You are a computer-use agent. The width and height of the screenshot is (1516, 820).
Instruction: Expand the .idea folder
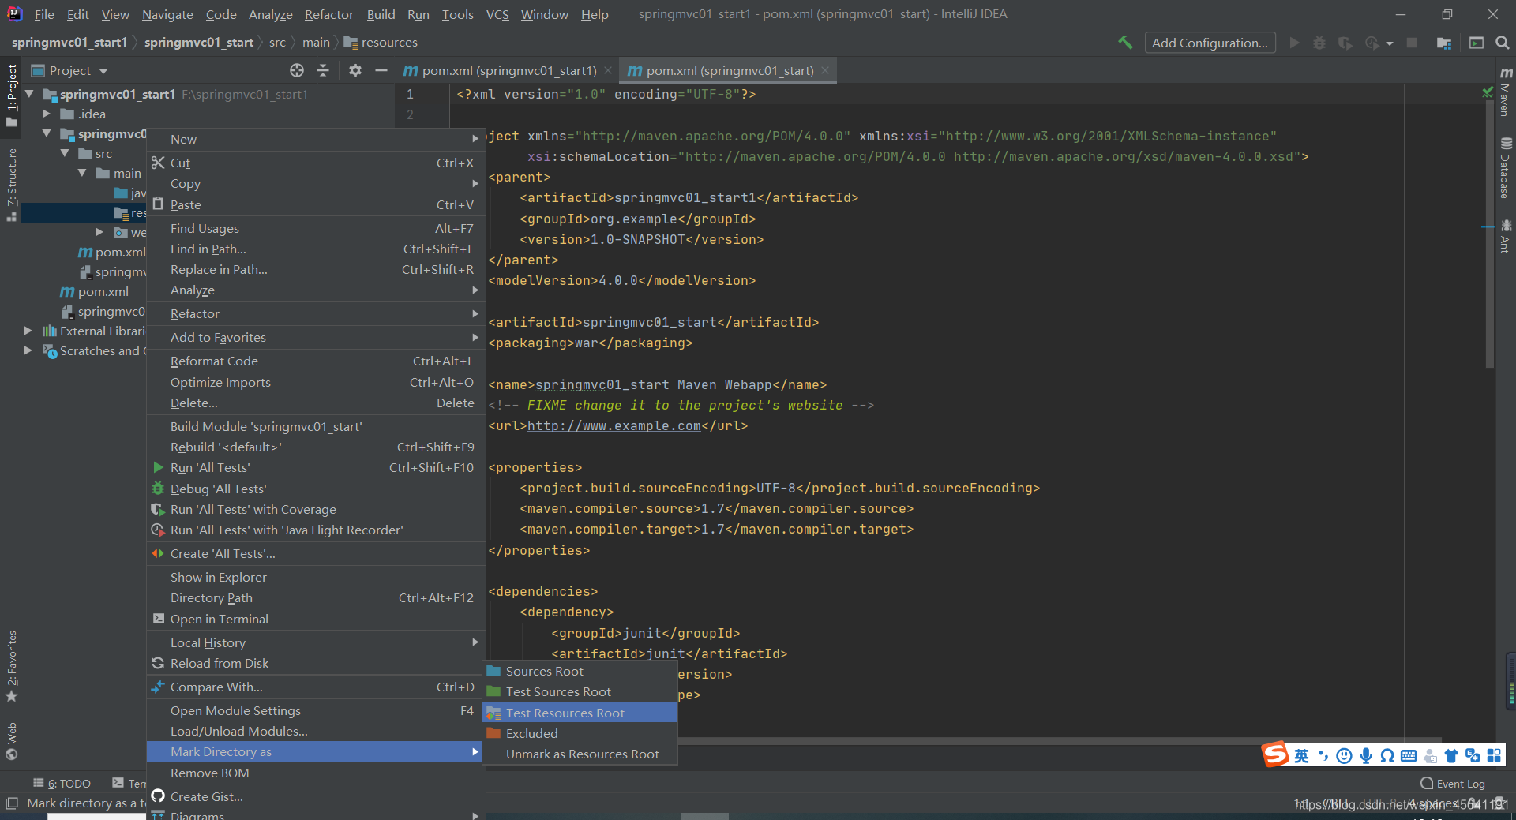[x=47, y=114]
